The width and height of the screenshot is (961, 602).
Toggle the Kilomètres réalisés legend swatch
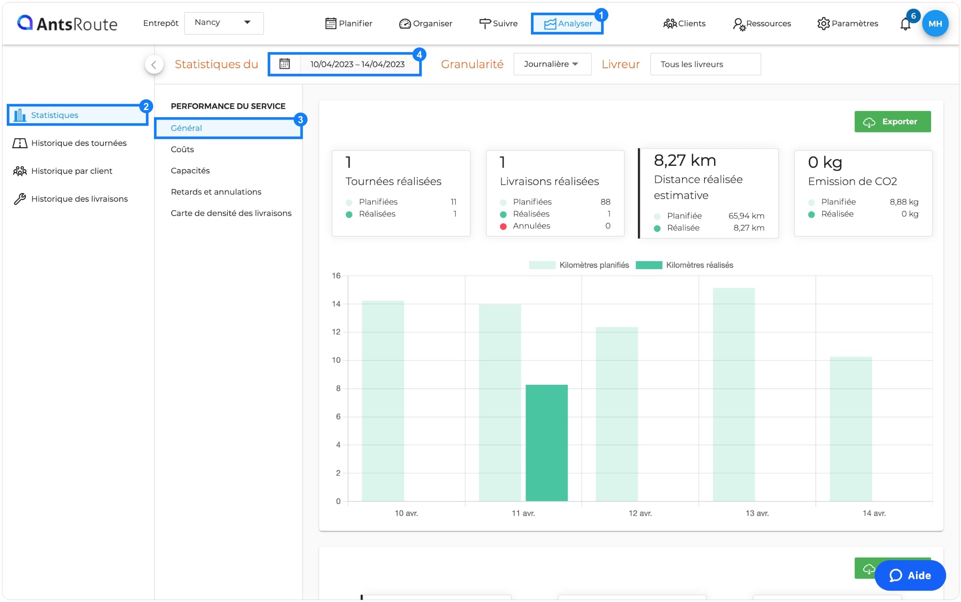(648, 265)
